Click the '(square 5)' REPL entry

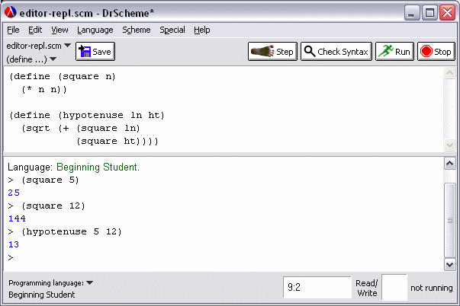(50, 180)
